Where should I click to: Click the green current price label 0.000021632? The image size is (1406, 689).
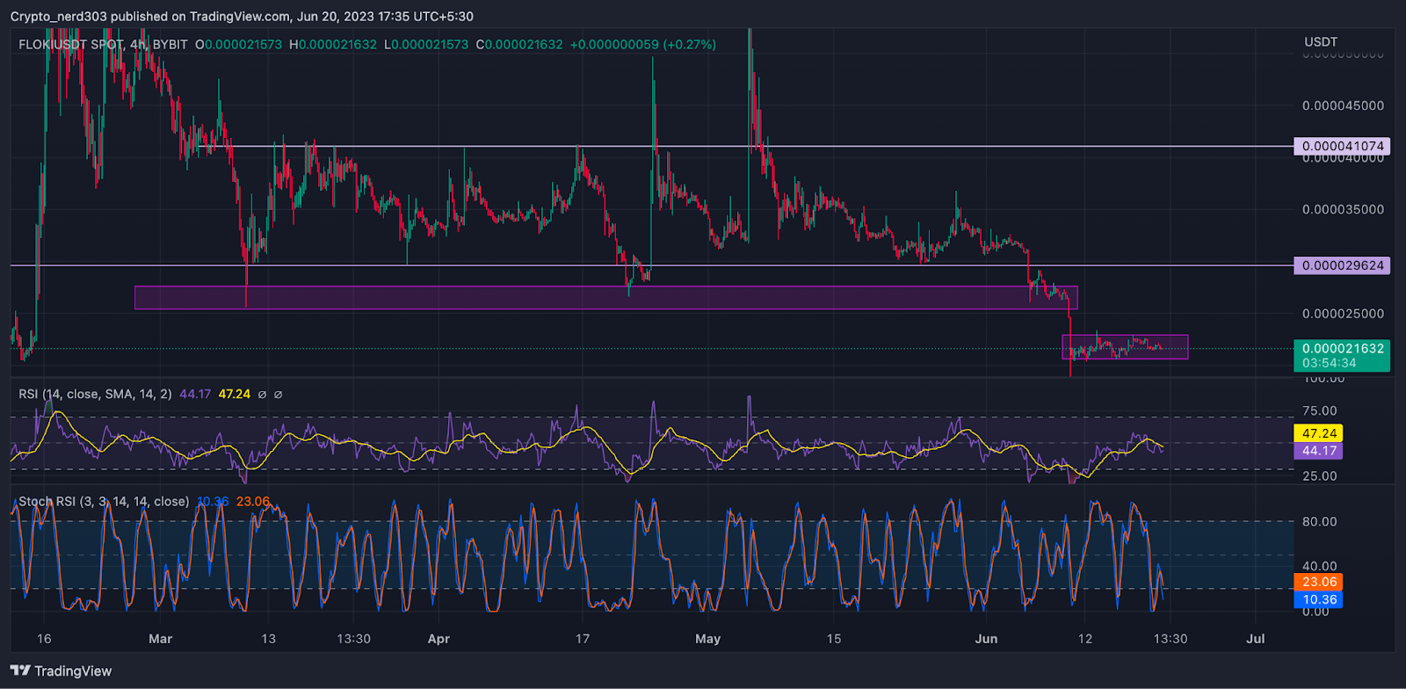pyautogui.click(x=1342, y=349)
